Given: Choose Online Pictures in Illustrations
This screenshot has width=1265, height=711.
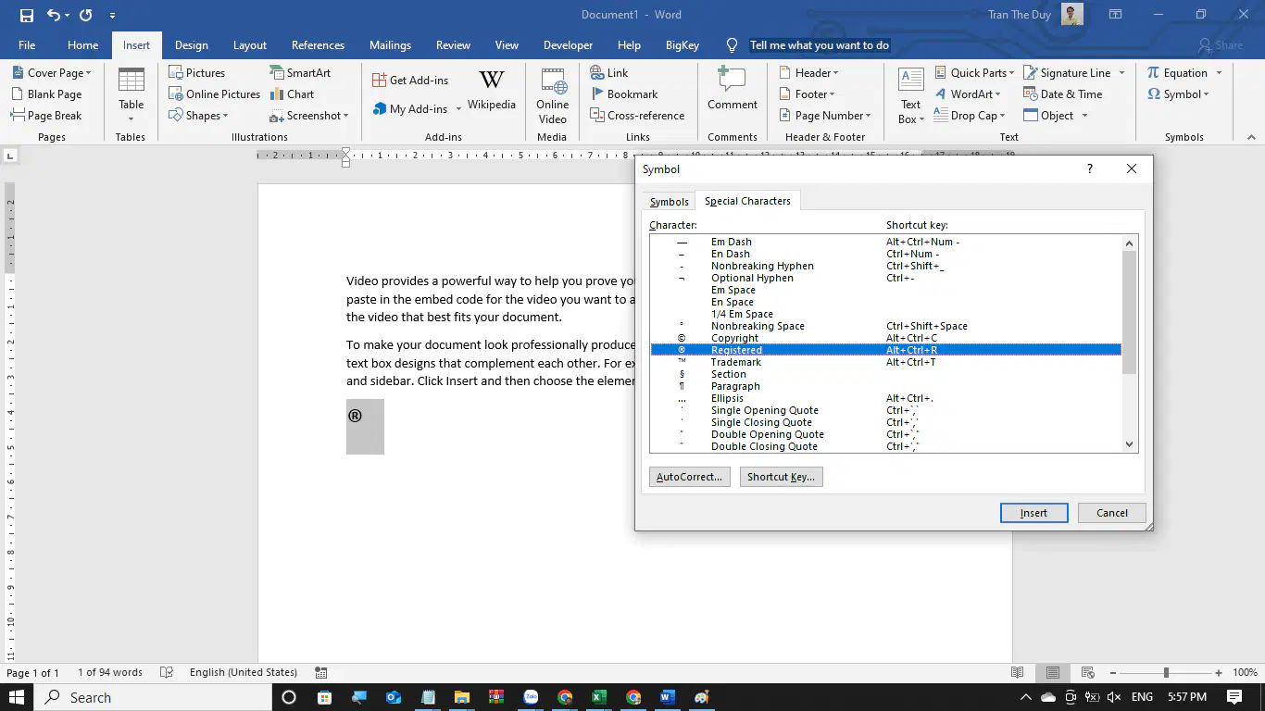Looking at the screenshot, I should click(x=215, y=94).
